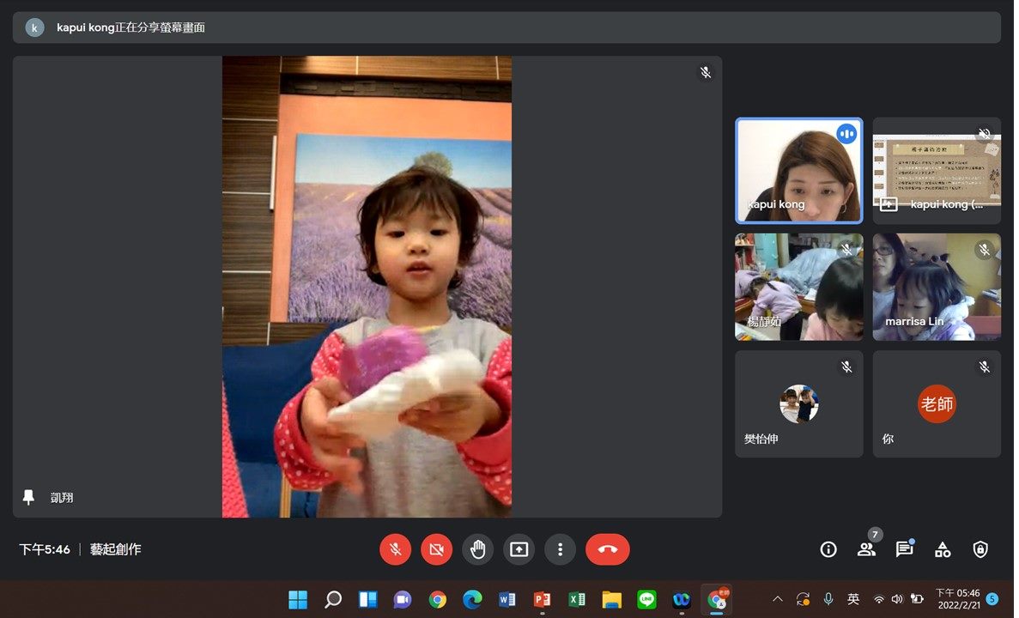This screenshot has height=618, width=1019.
Task: Launch PowerPoint from the taskbar
Action: click(542, 599)
